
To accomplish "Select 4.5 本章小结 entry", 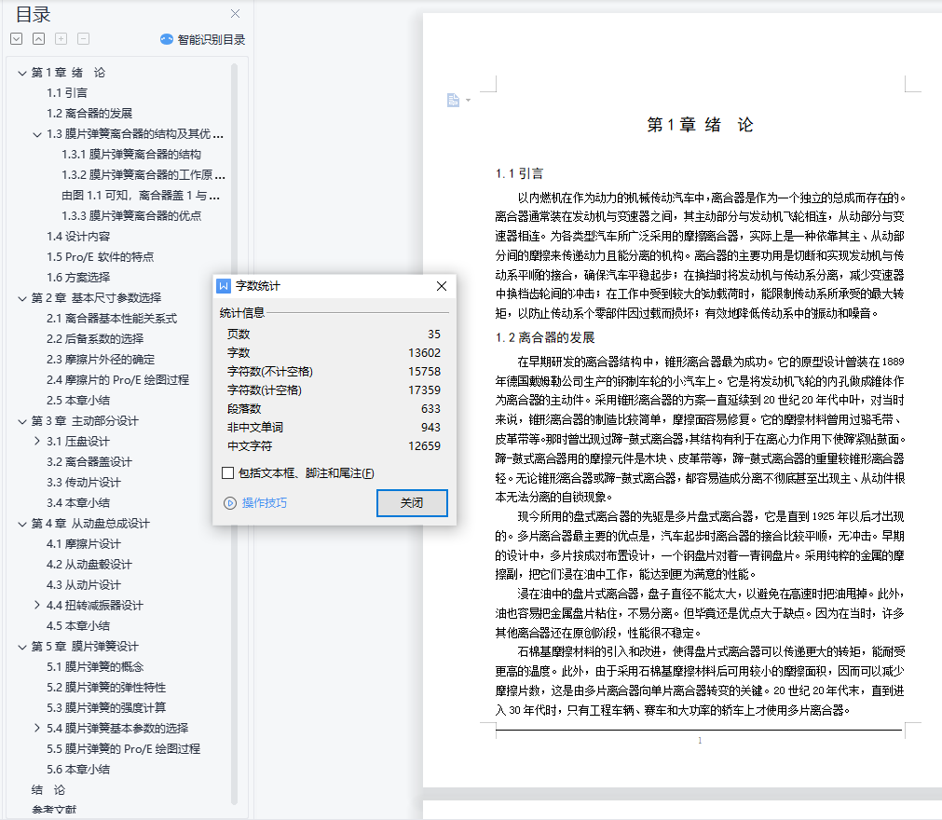I will pos(78,626).
